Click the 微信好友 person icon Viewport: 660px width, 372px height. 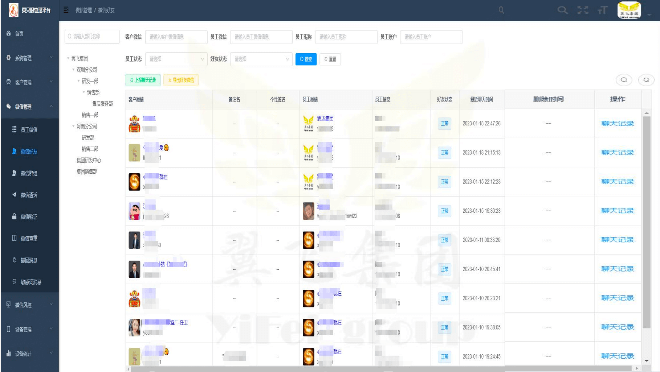tap(15, 151)
